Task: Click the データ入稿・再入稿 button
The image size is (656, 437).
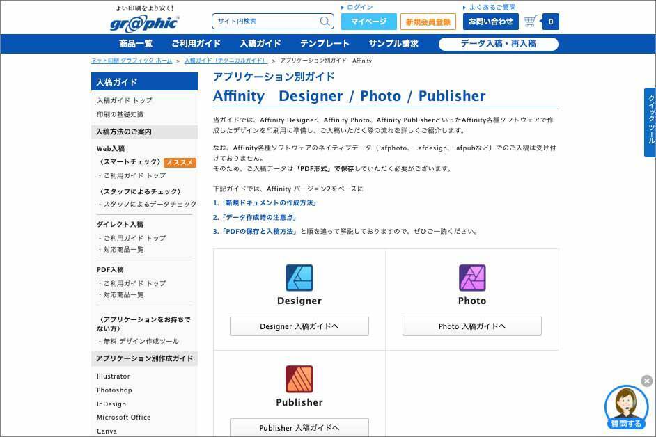Action: pyautogui.click(x=497, y=44)
